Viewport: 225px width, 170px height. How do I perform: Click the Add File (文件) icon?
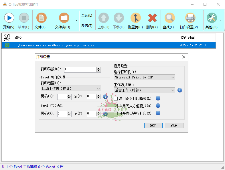tap(42, 18)
